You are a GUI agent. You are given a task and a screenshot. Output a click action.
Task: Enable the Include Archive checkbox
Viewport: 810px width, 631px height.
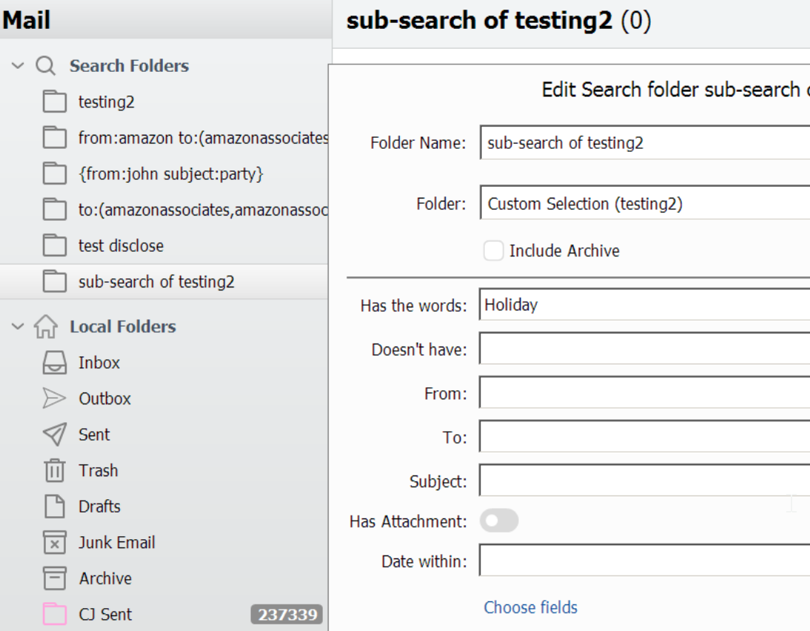(493, 250)
